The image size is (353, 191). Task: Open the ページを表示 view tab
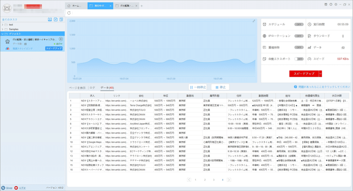pyautogui.click(x=77, y=88)
